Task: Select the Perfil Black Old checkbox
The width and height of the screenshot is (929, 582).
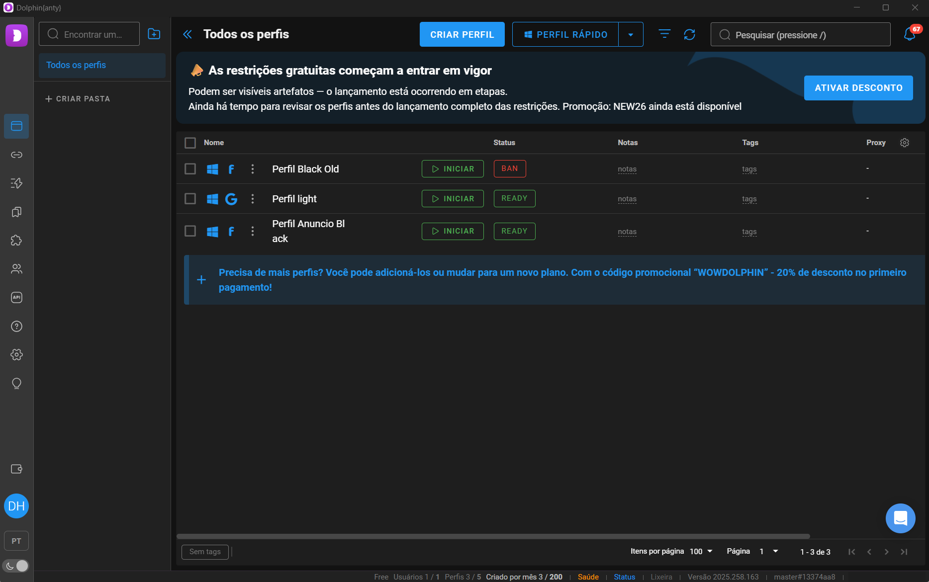Action: tap(190, 169)
